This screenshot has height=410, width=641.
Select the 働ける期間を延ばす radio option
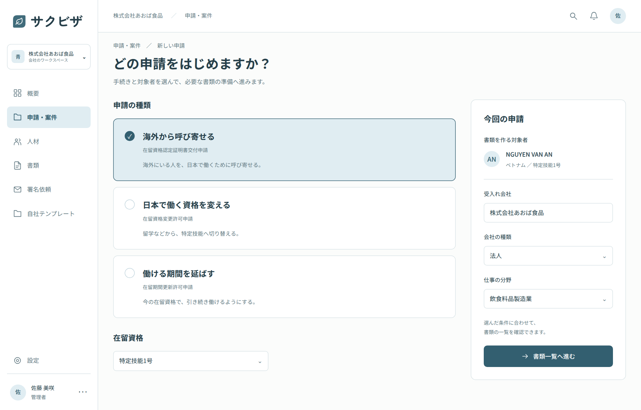pos(130,273)
